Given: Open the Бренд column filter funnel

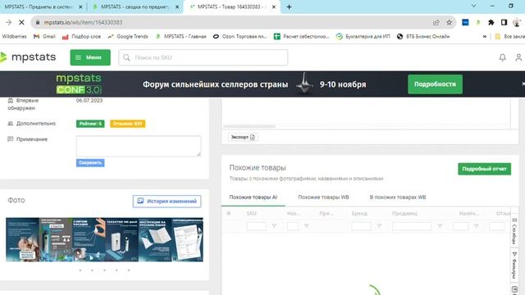Looking at the screenshot, I should pyautogui.click(x=379, y=226).
